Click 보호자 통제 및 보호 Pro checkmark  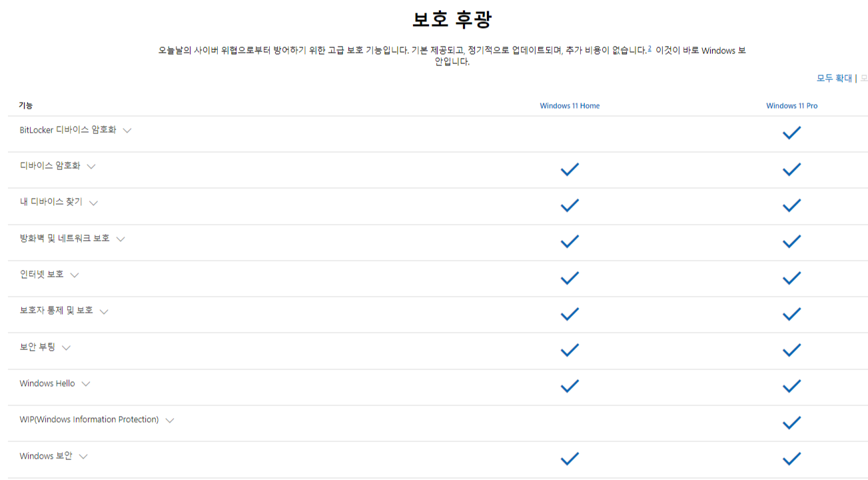click(x=791, y=314)
